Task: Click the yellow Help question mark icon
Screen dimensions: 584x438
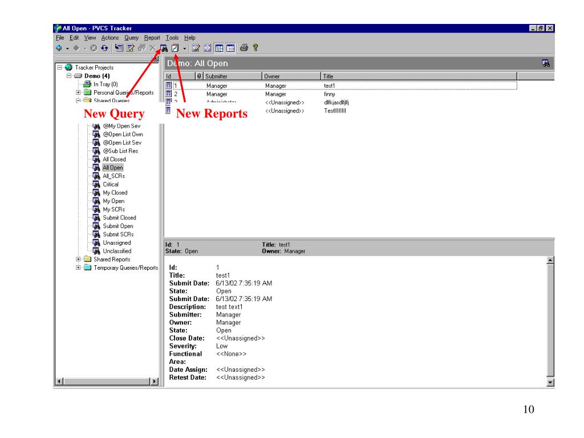Action: click(x=255, y=48)
